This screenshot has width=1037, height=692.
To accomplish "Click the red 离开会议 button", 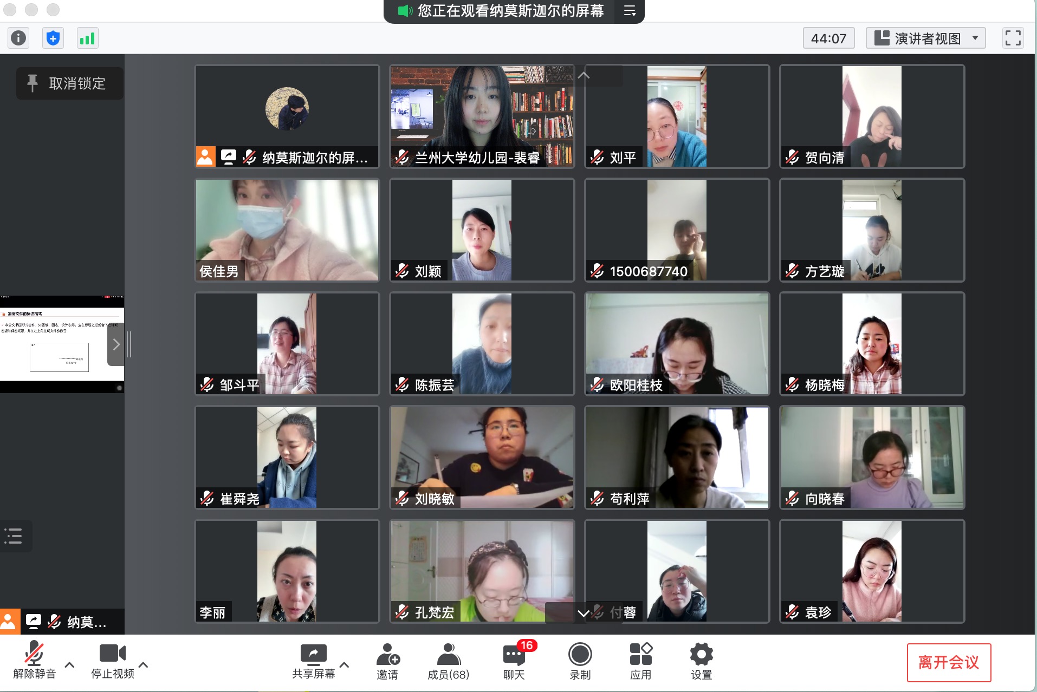I will click(949, 662).
